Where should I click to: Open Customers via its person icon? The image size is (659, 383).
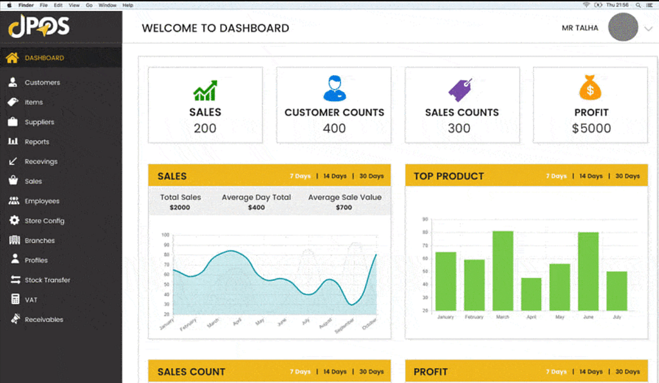[x=12, y=82]
